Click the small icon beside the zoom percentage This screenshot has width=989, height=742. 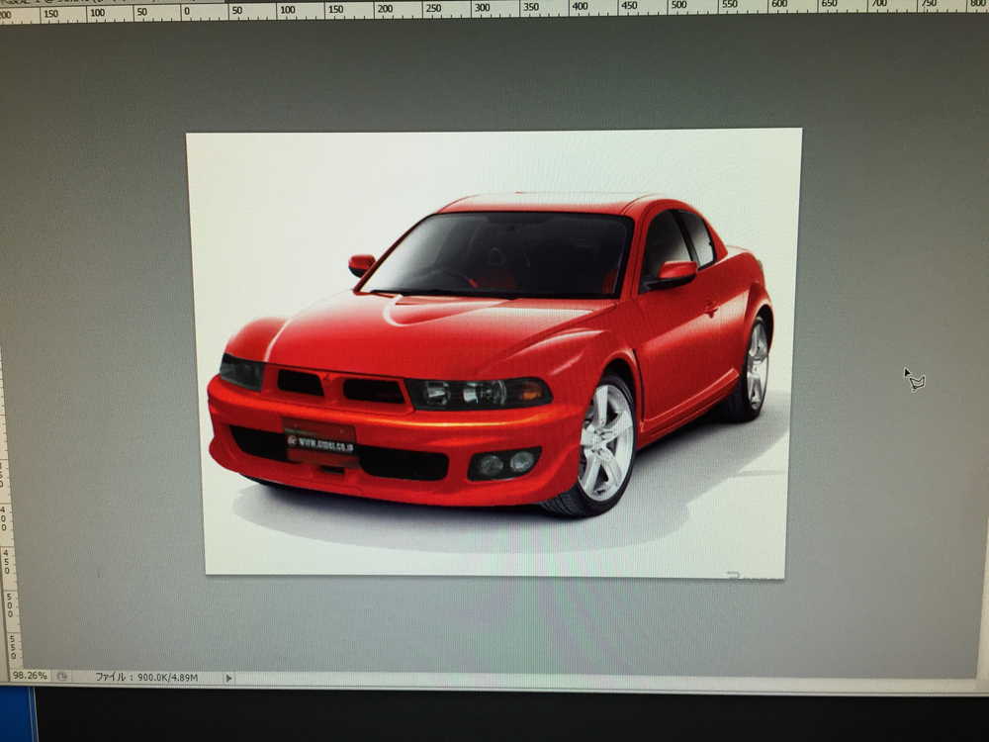(x=62, y=677)
